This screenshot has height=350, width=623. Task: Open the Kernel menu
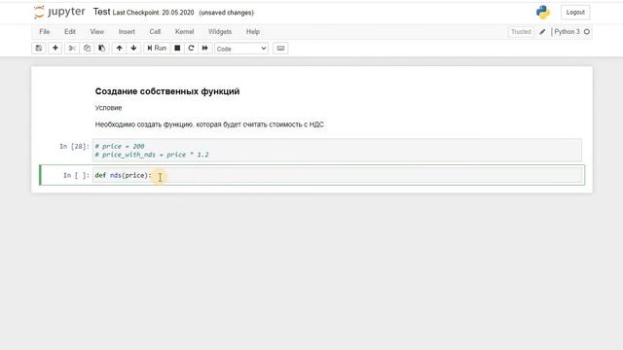point(184,32)
